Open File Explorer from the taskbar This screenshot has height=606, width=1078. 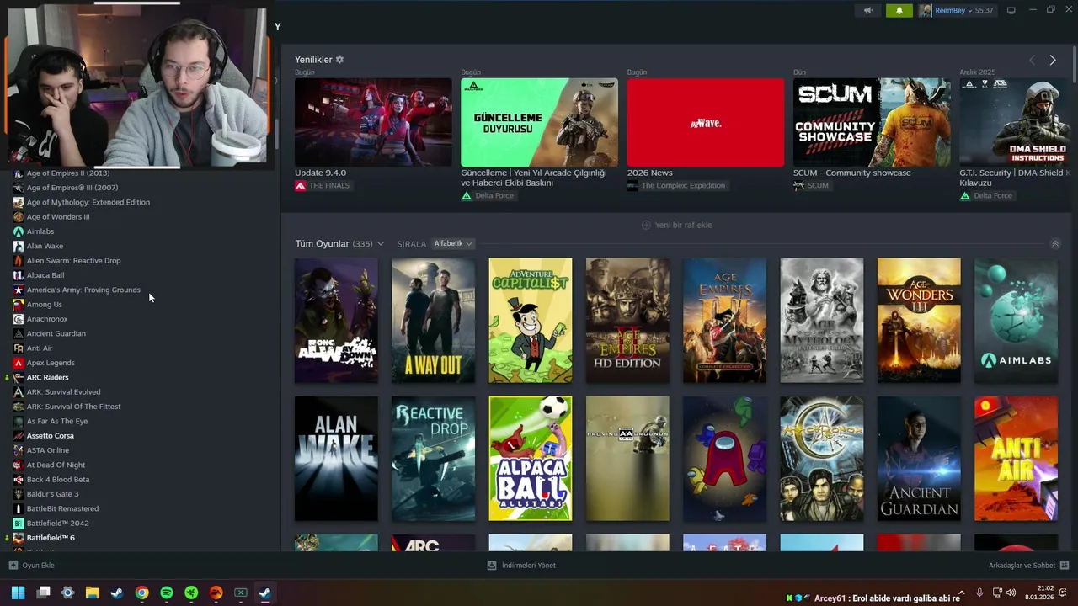click(x=93, y=593)
